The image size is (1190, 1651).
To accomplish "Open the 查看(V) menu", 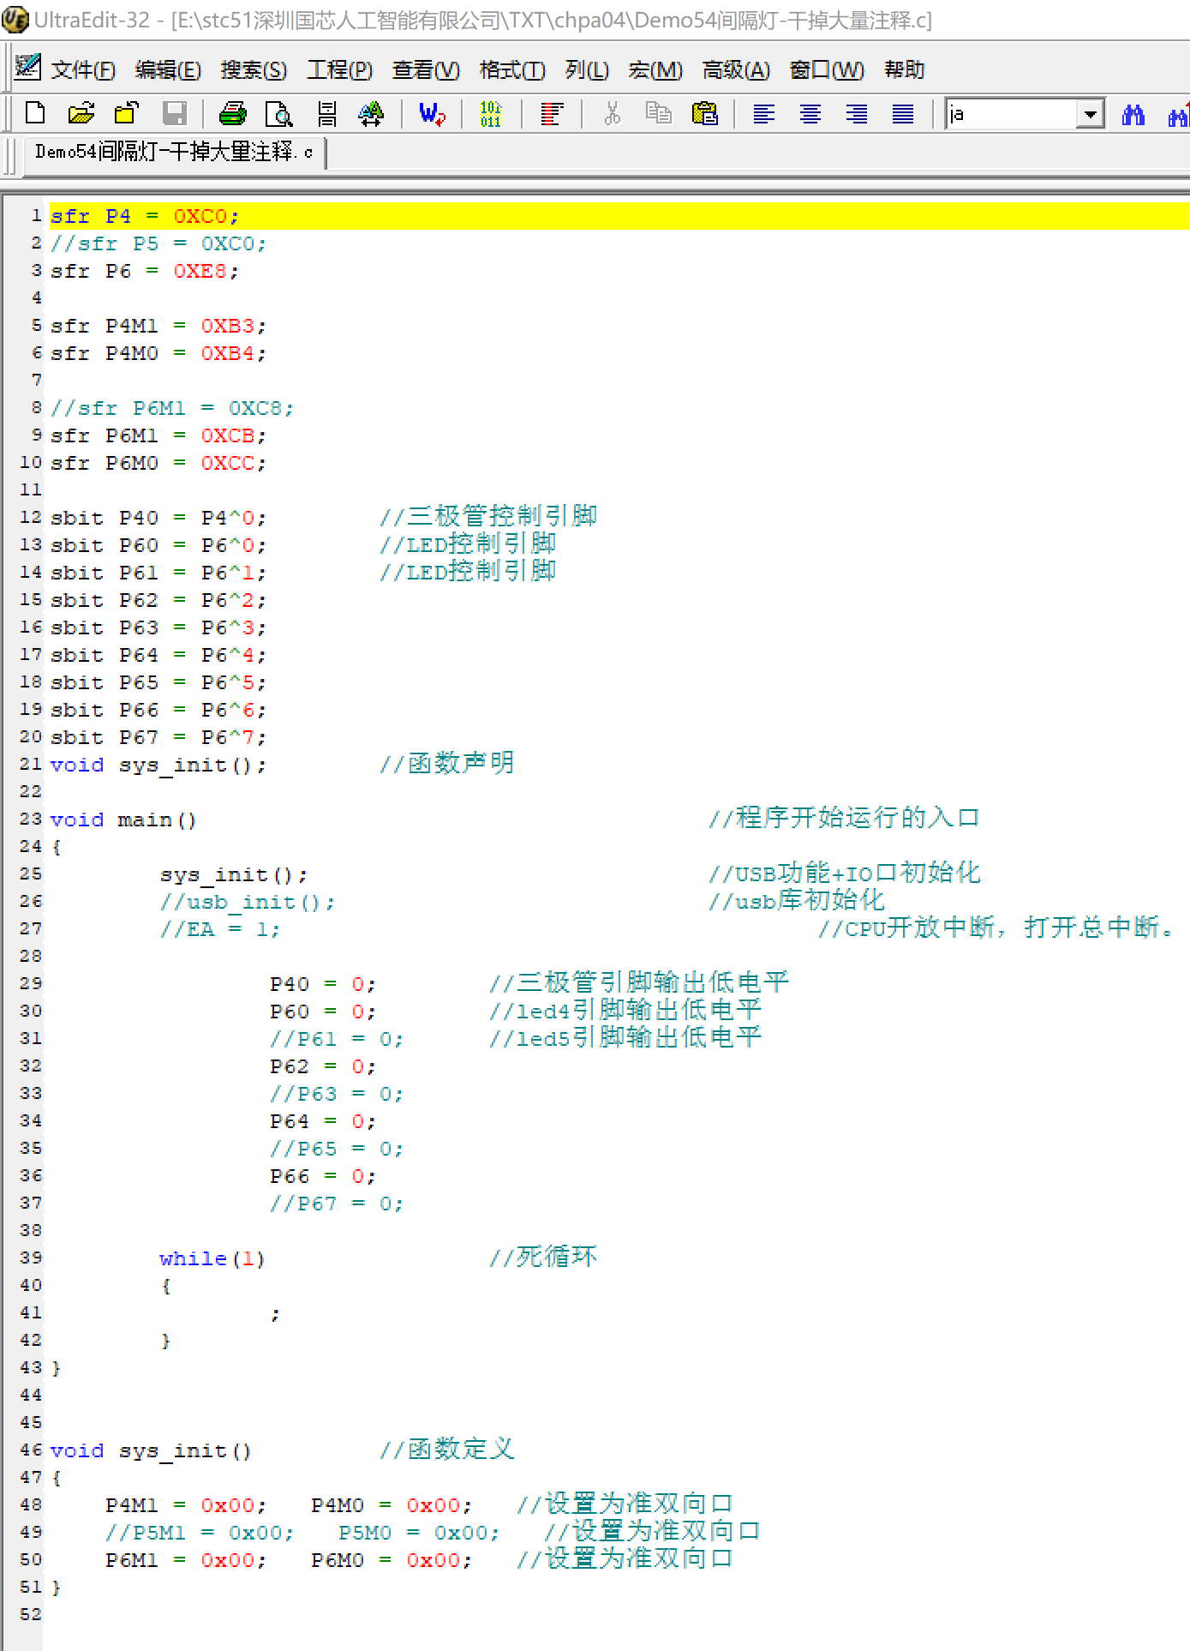I will [x=426, y=69].
